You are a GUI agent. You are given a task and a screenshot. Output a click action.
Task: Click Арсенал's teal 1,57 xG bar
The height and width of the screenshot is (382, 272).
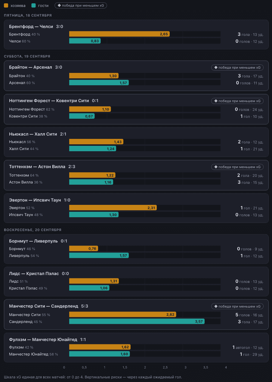pyautogui.click(x=99, y=83)
